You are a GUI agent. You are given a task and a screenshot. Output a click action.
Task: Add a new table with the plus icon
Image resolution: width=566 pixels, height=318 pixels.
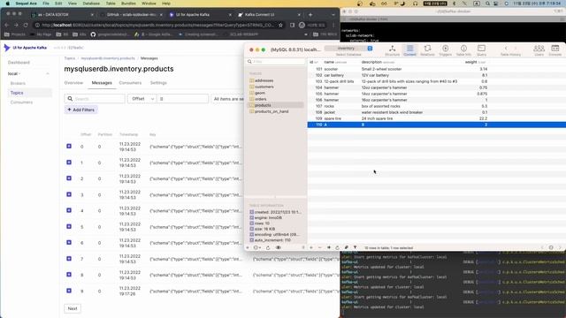point(248,247)
